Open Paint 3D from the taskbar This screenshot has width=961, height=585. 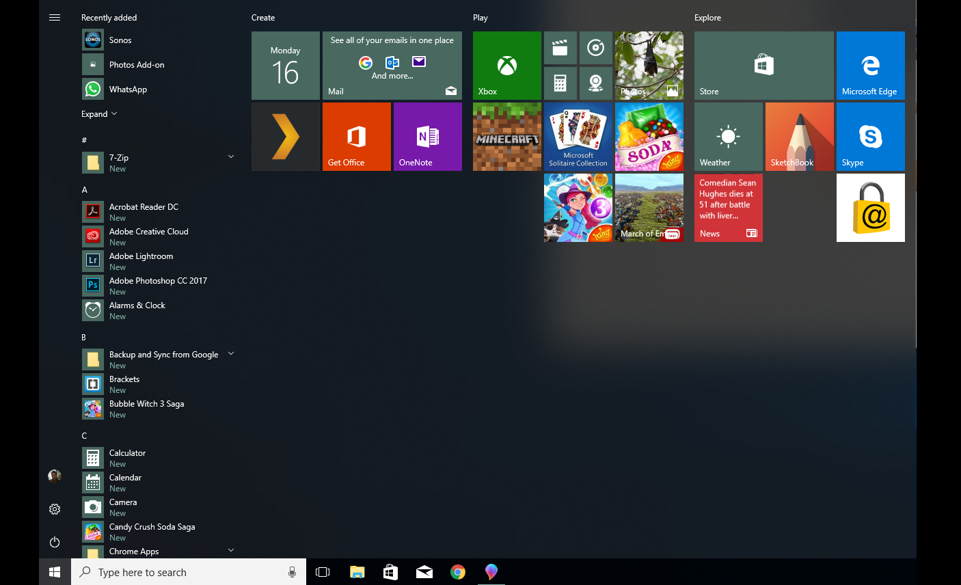[491, 572]
